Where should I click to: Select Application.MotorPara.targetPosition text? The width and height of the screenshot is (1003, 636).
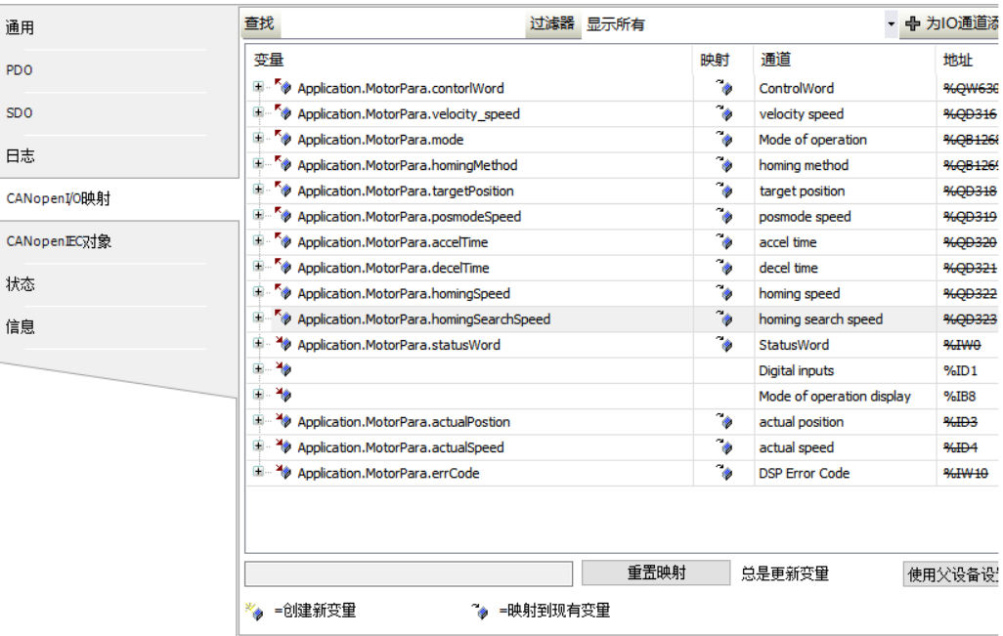406,191
